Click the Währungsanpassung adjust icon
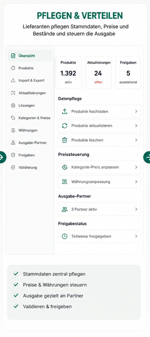This screenshot has width=150, height=337. click(65, 182)
